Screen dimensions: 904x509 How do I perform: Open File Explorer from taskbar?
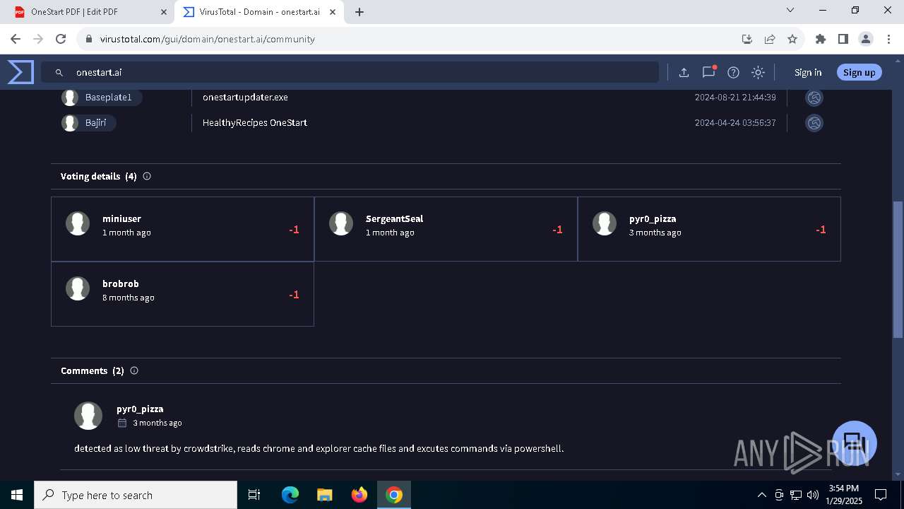[324, 495]
